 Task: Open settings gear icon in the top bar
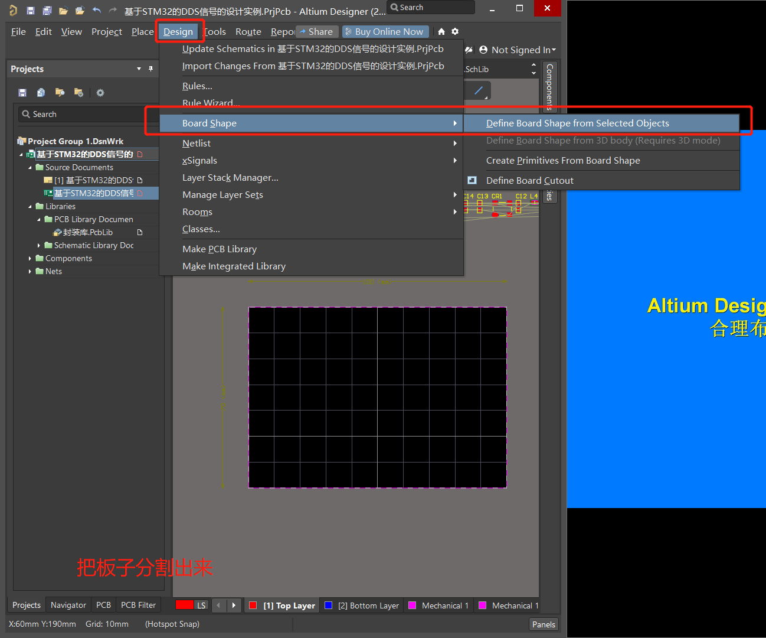point(455,31)
